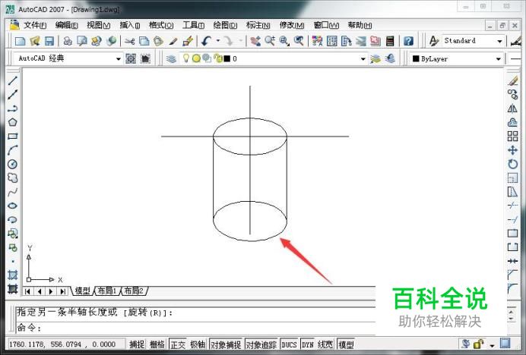Switch to the 布局2 layout tab

click(x=134, y=291)
